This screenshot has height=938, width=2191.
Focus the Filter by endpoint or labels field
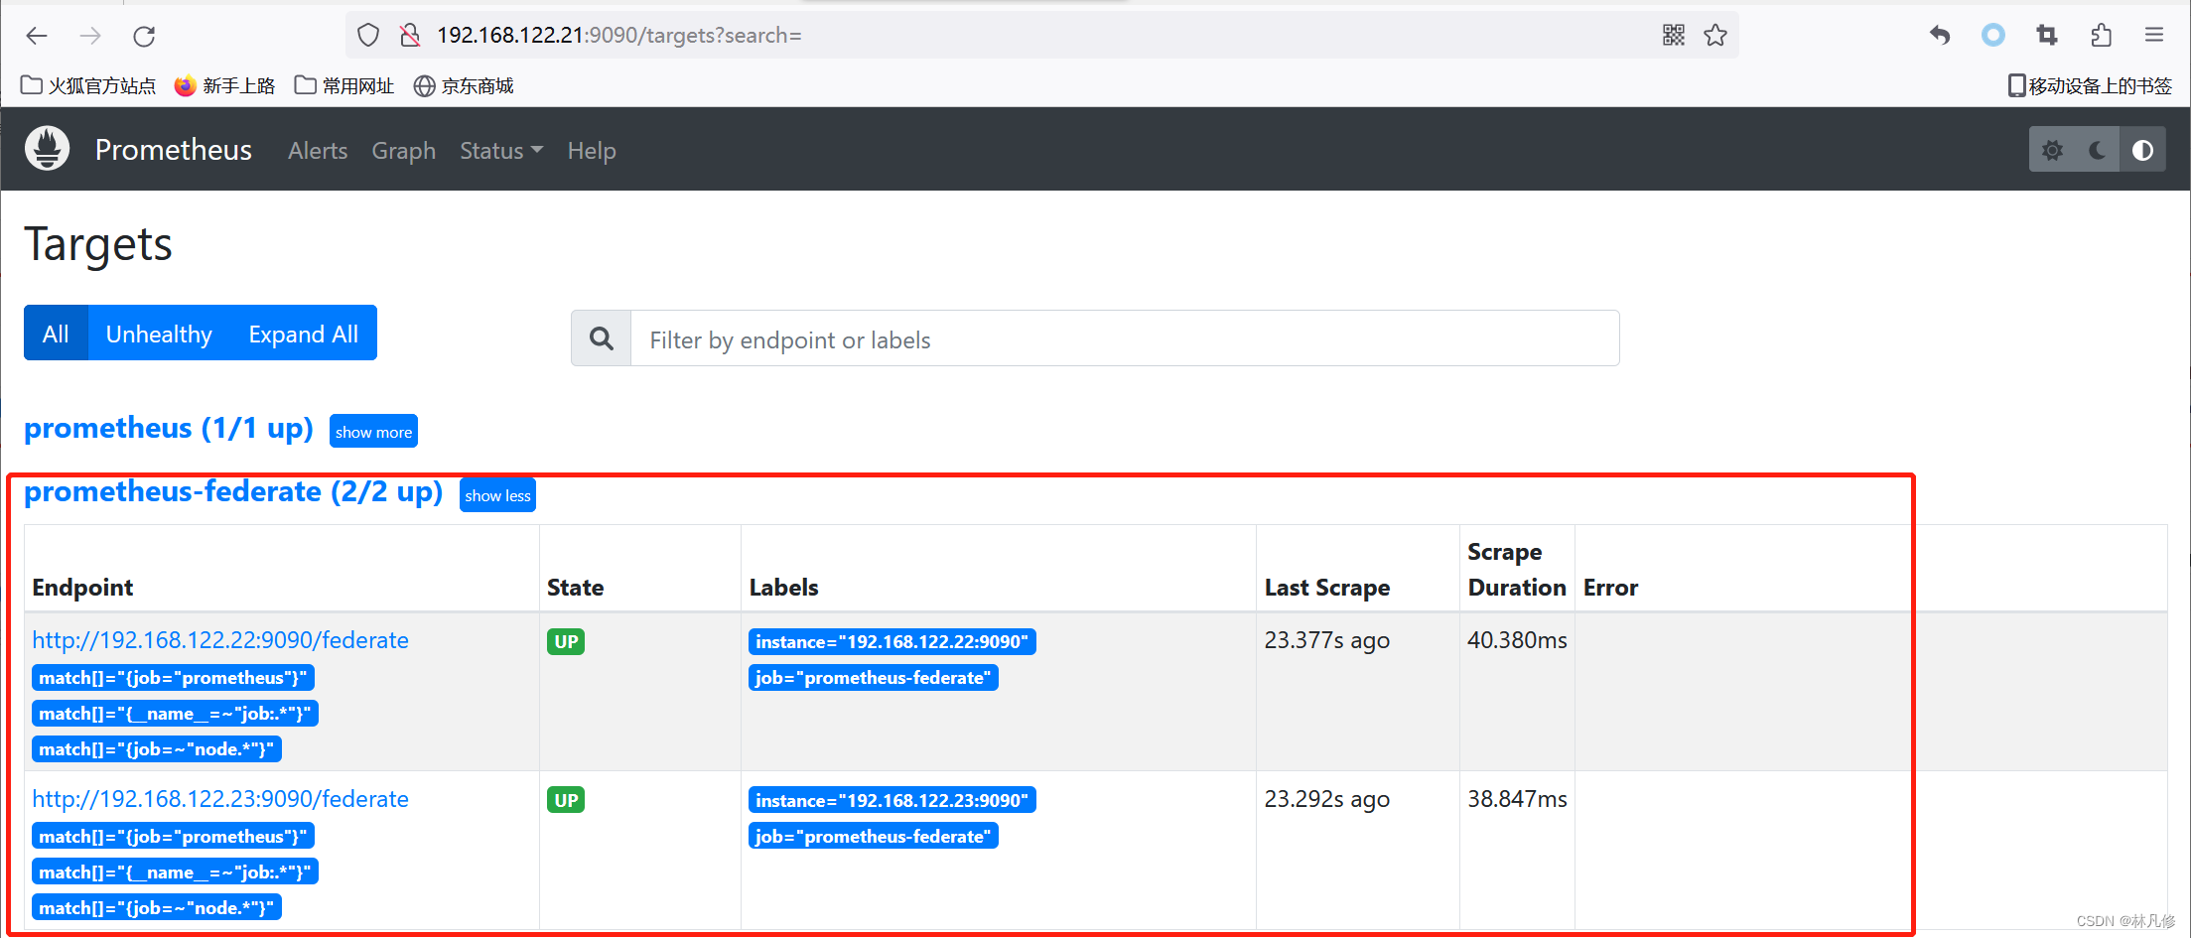[x=1125, y=338]
